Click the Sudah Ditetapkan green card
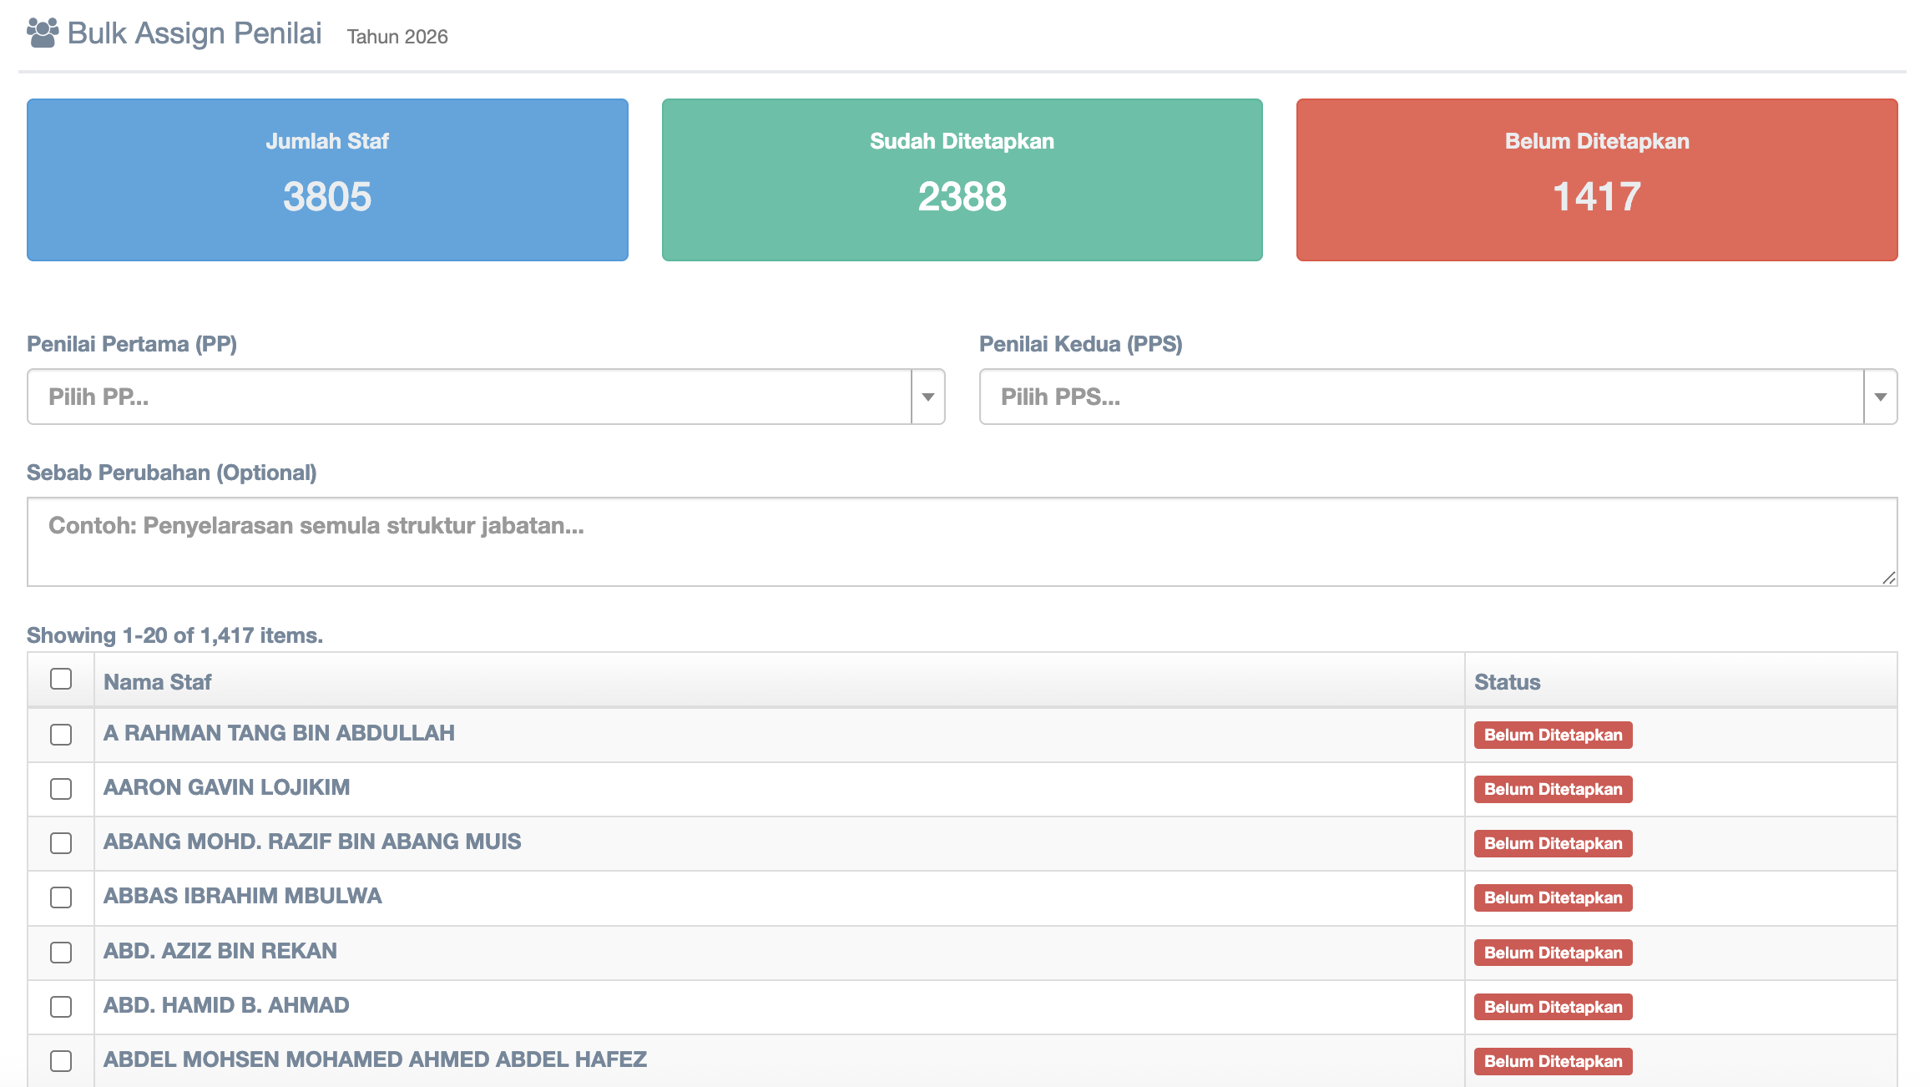This screenshot has height=1087, width=1930. (962, 179)
